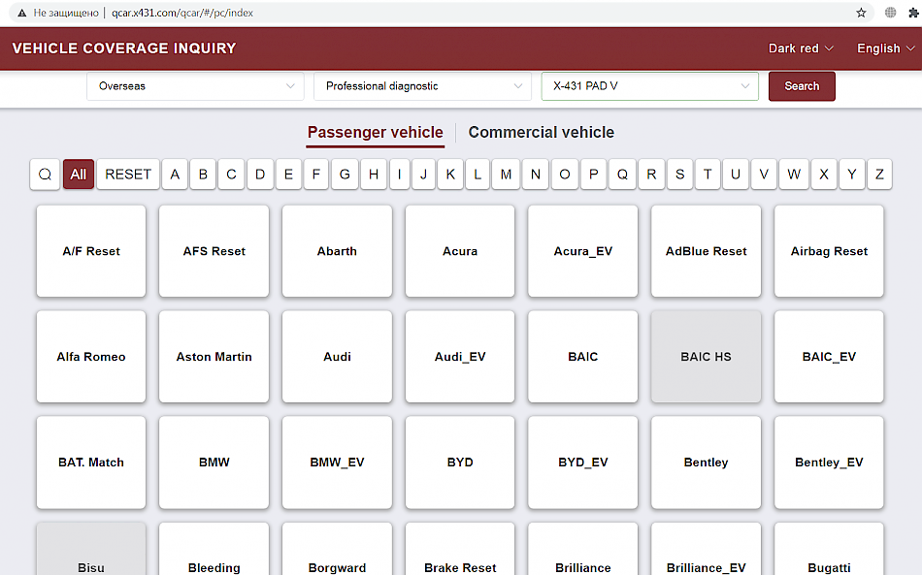
Task: Filter brands by letter E
Action: point(288,175)
